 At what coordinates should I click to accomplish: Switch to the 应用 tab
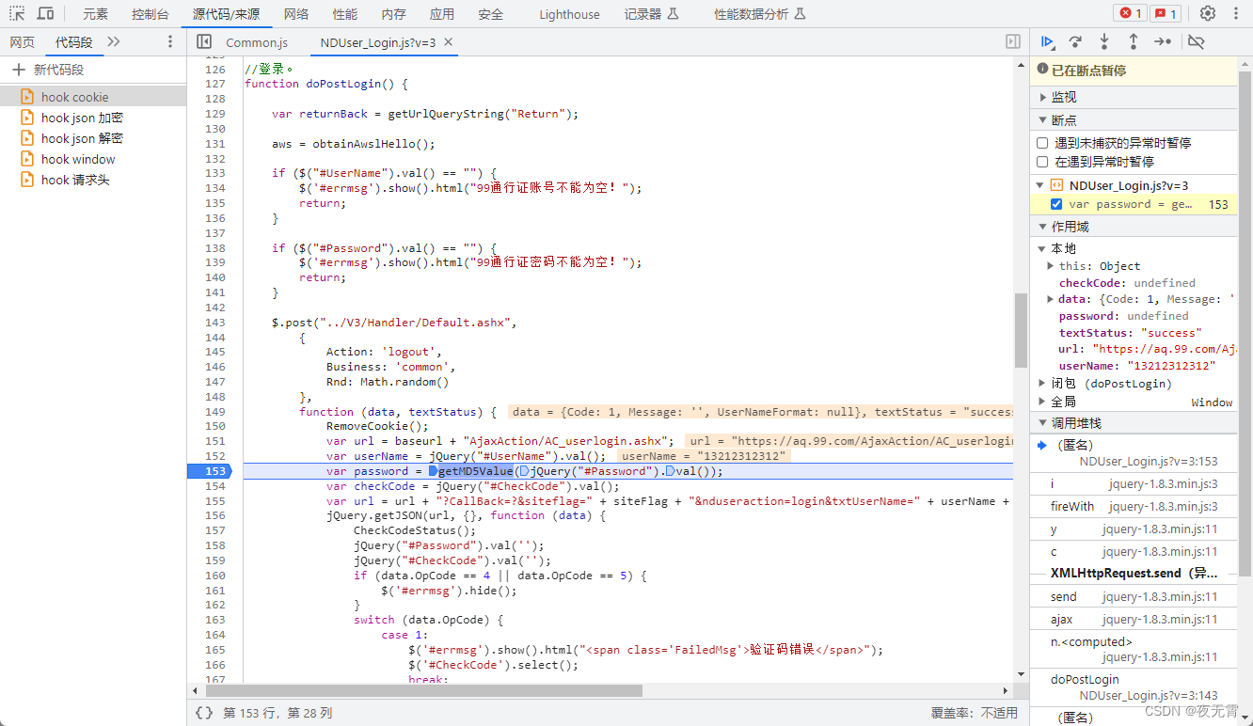[x=442, y=14]
